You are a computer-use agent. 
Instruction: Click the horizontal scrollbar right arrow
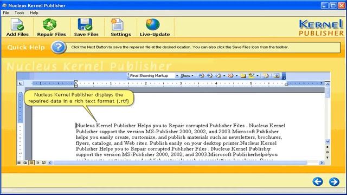pos(322,162)
